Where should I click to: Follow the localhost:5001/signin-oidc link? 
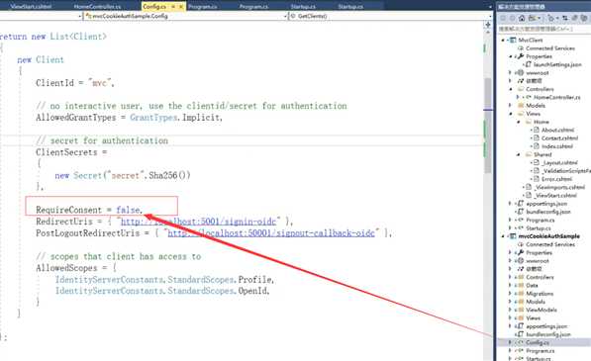tap(198, 222)
